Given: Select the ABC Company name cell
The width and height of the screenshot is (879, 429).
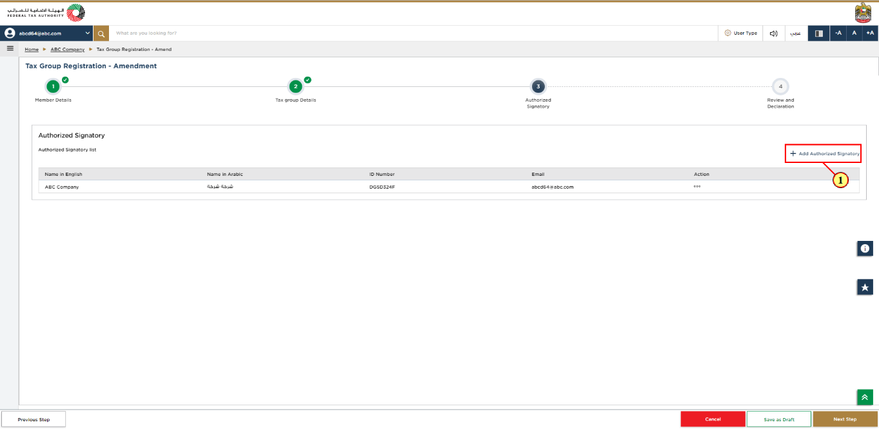Looking at the screenshot, I should click(x=62, y=187).
